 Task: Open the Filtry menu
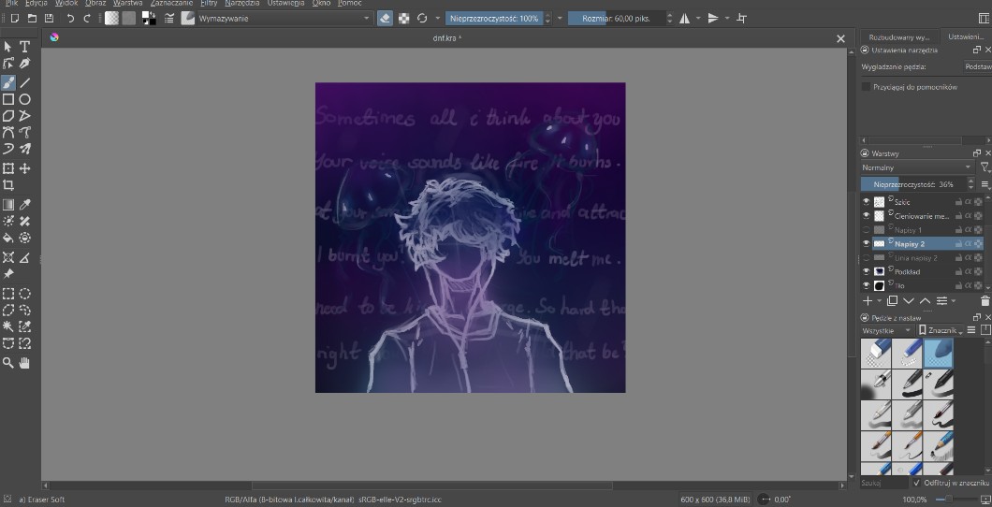(x=209, y=4)
